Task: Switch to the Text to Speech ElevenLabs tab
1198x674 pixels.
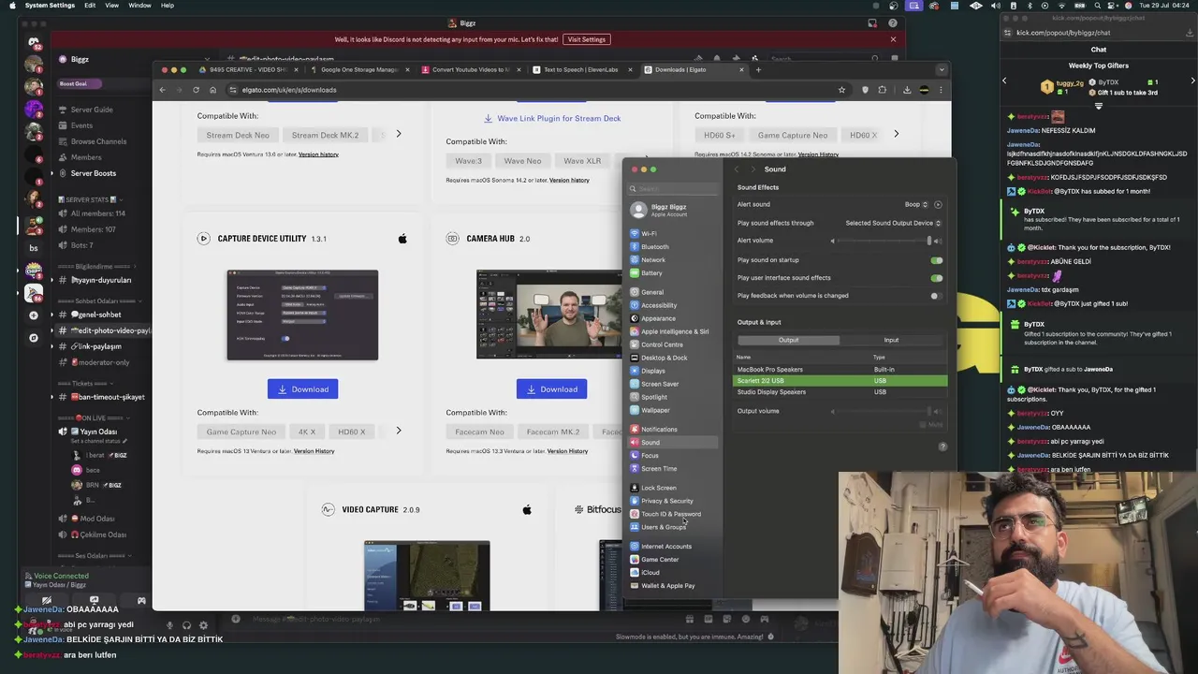Action: [x=581, y=69]
